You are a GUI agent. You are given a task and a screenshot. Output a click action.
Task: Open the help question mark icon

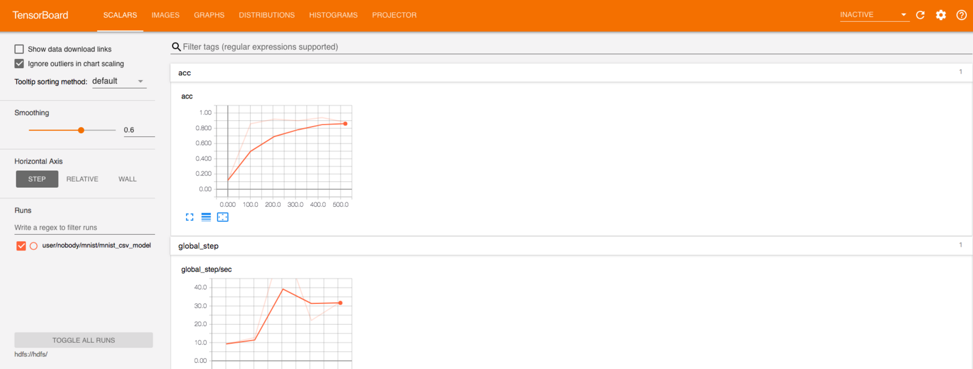click(x=961, y=15)
